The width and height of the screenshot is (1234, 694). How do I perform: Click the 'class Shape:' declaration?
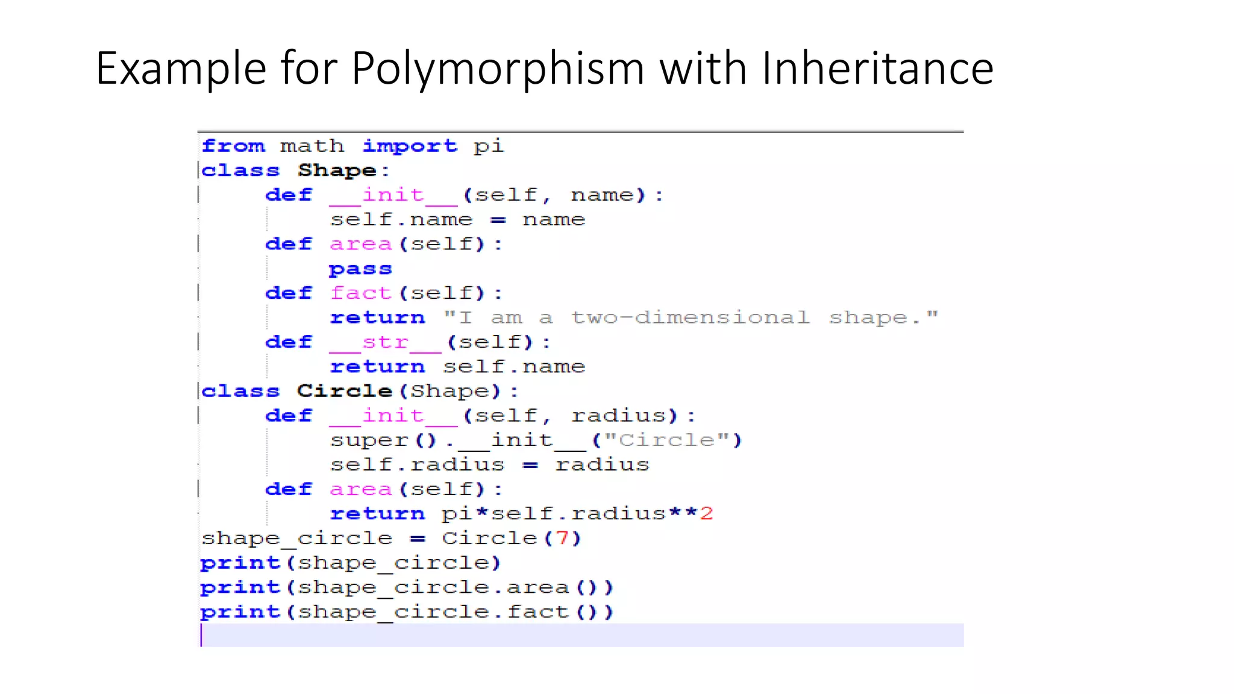pos(295,170)
